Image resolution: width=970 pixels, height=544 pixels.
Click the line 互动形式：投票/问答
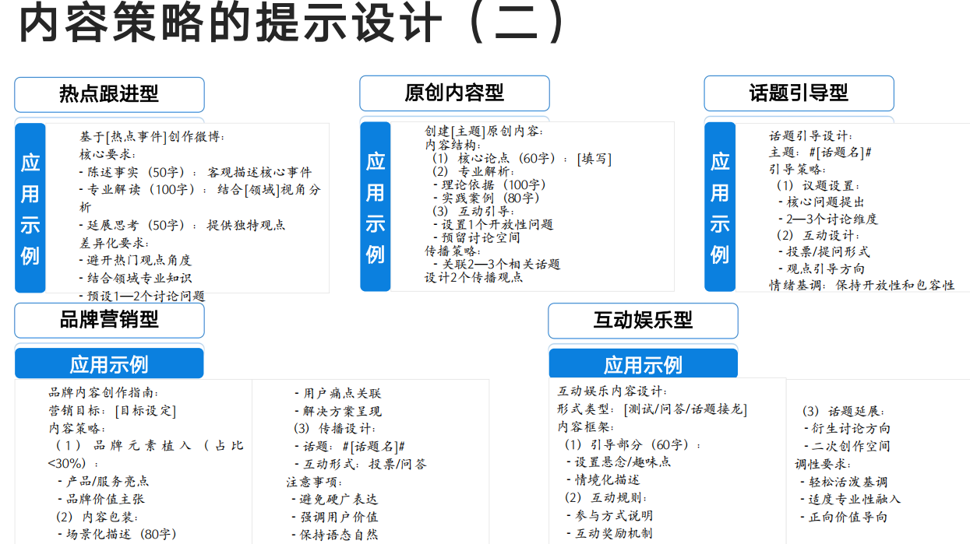[x=360, y=464]
